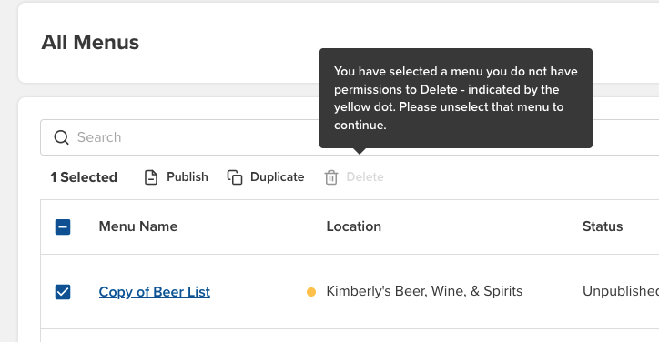Sort by the Location column header
659x342 pixels.
coord(354,226)
